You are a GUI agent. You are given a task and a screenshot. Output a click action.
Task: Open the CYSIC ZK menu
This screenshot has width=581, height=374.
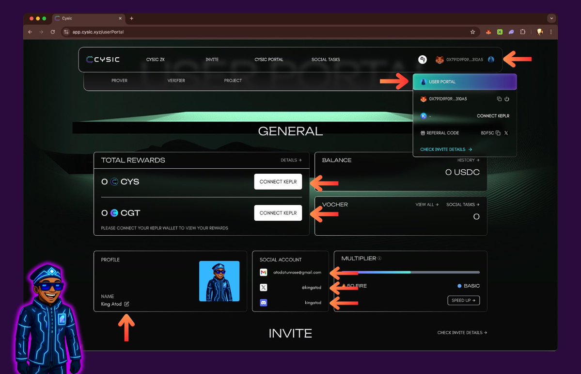155,59
